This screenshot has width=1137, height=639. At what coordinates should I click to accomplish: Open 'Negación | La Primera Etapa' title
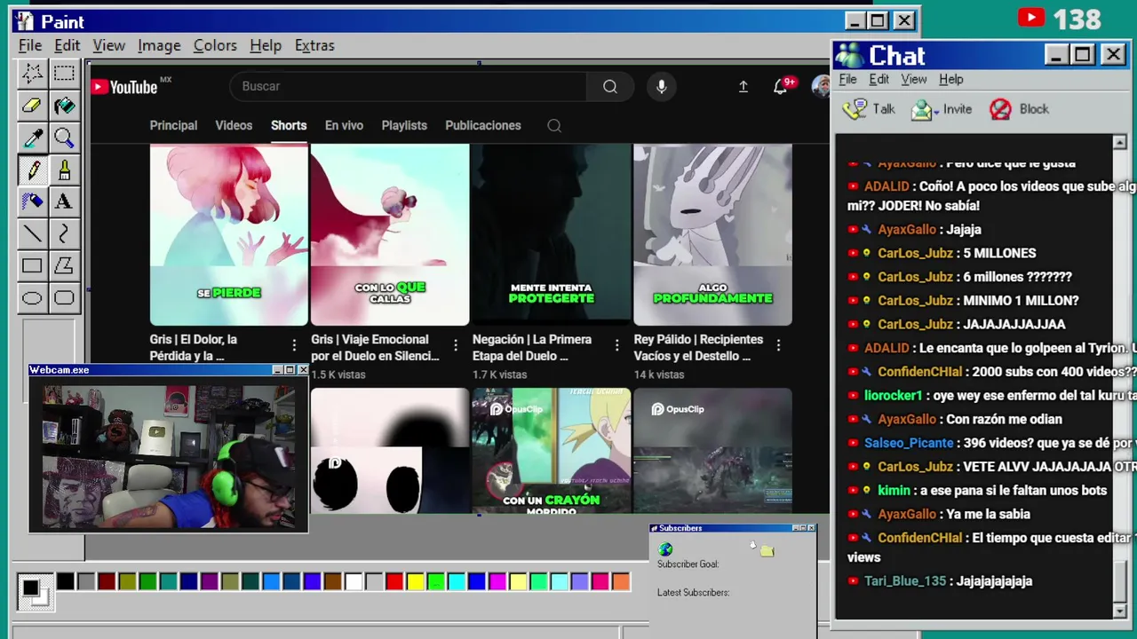pyautogui.click(x=531, y=348)
